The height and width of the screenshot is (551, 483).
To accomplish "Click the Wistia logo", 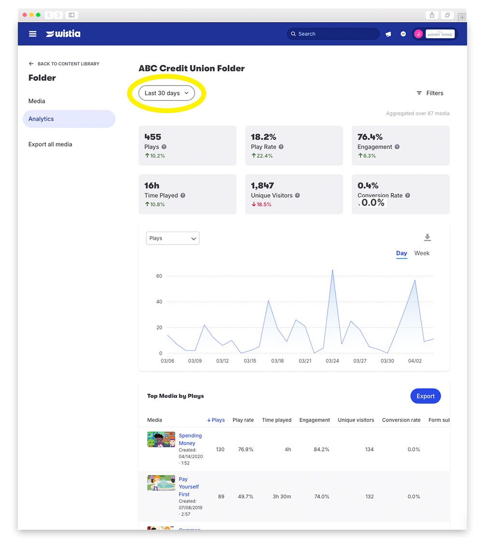I will (x=63, y=34).
